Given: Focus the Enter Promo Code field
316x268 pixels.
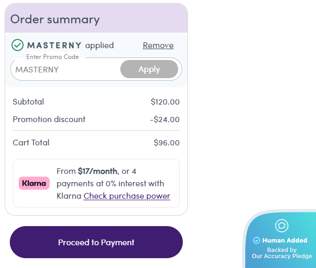Looking at the screenshot, I should 65,69.
